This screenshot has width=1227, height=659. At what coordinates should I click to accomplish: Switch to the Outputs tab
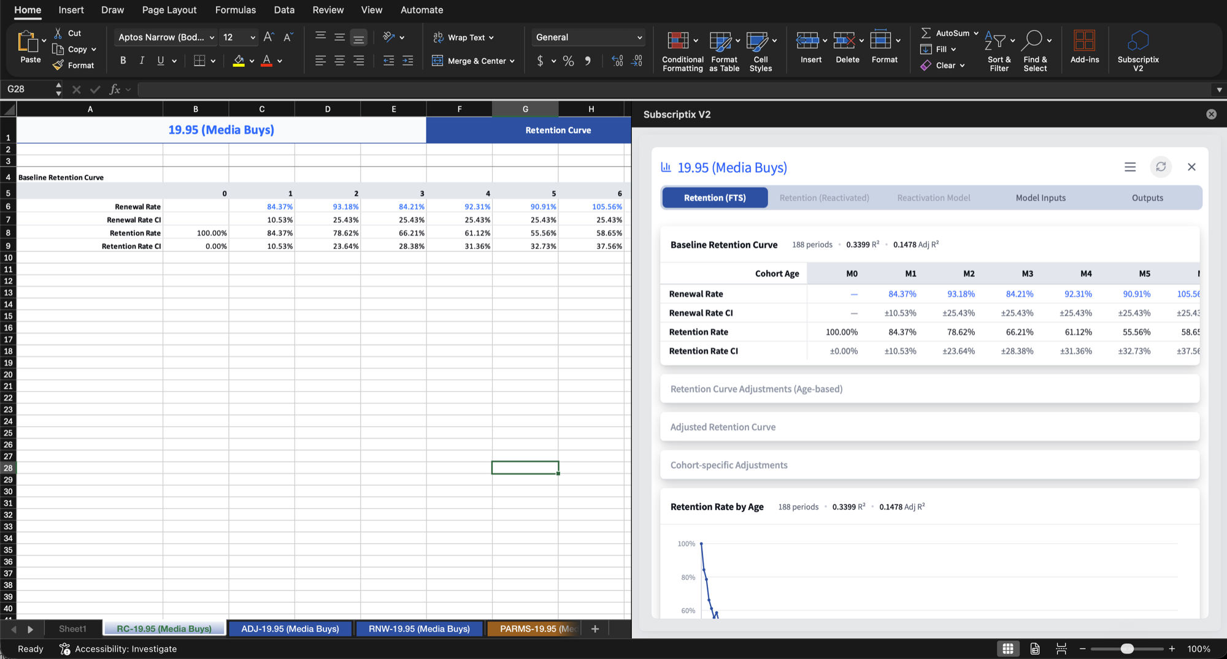point(1147,197)
